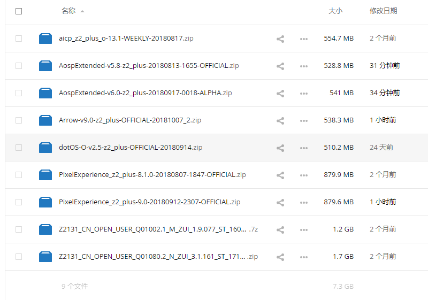Expand more actions for Z2131 ZUI 1.9.077 file

(304, 229)
